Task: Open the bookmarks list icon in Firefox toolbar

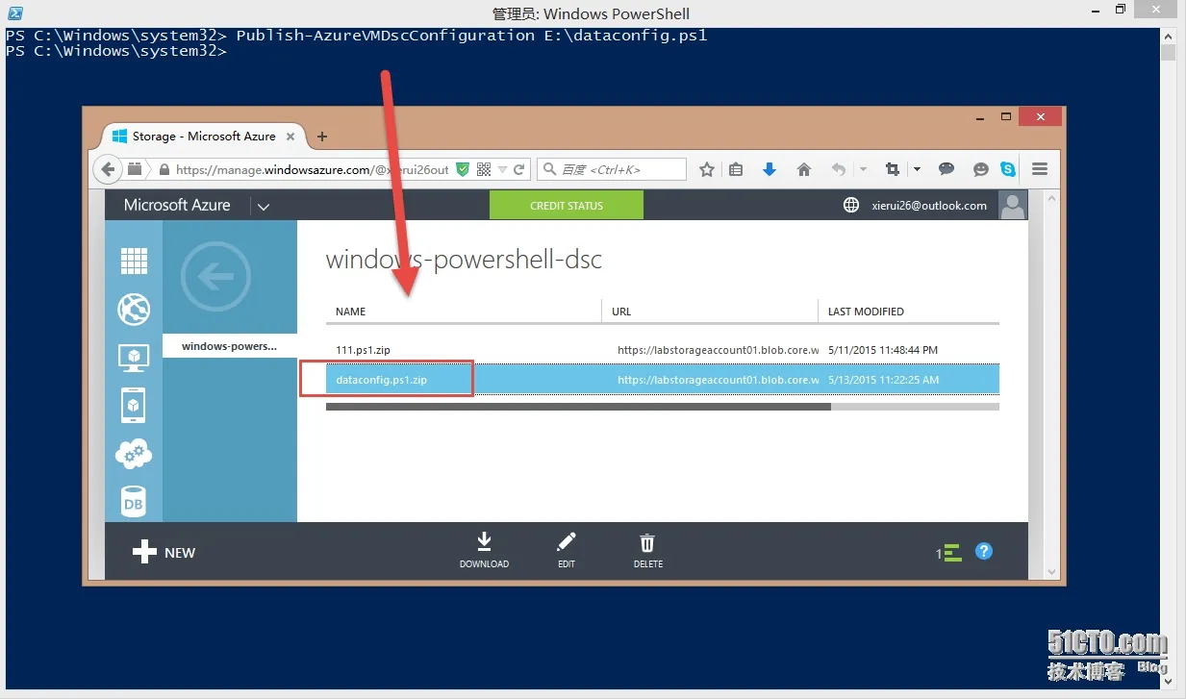Action: [736, 169]
